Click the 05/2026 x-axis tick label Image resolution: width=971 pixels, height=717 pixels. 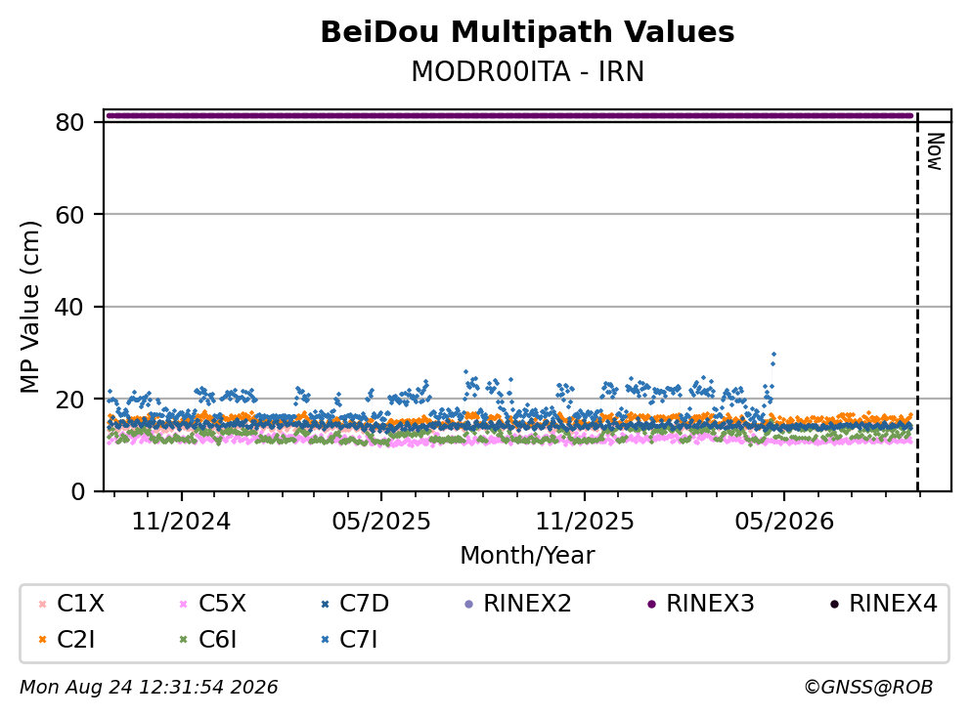pyautogui.click(x=784, y=522)
